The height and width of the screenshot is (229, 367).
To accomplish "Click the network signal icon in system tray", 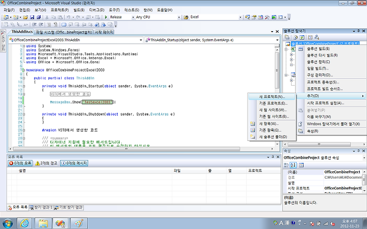I will click(x=325, y=223).
